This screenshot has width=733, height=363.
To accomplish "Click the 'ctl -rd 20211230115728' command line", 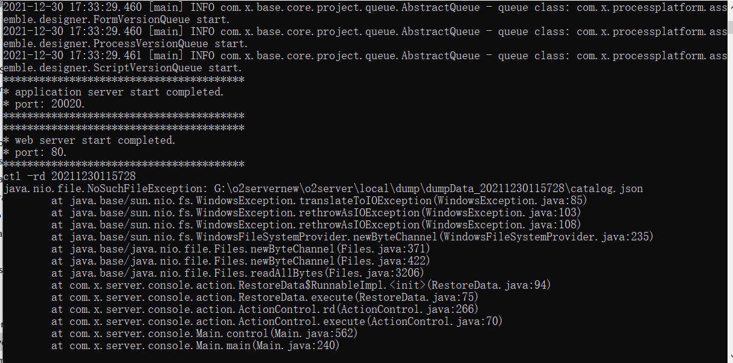I will coord(69,176).
